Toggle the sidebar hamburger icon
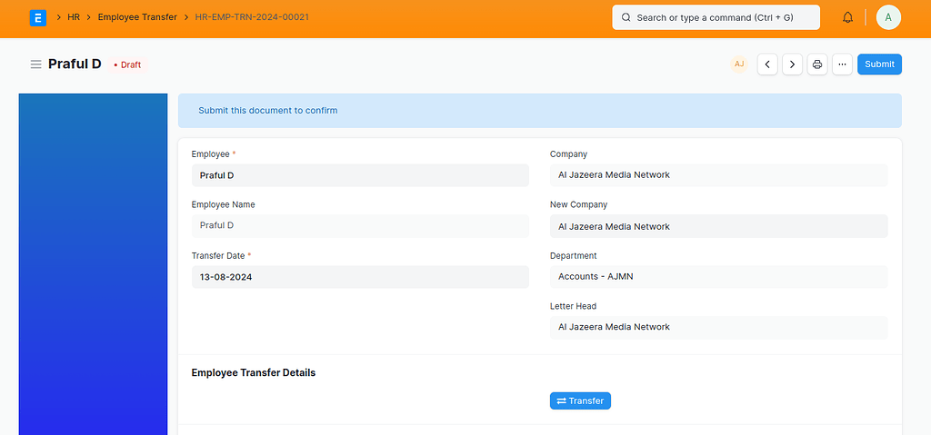This screenshot has height=435, width=931. pyautogui.click(x=35, y=64)
